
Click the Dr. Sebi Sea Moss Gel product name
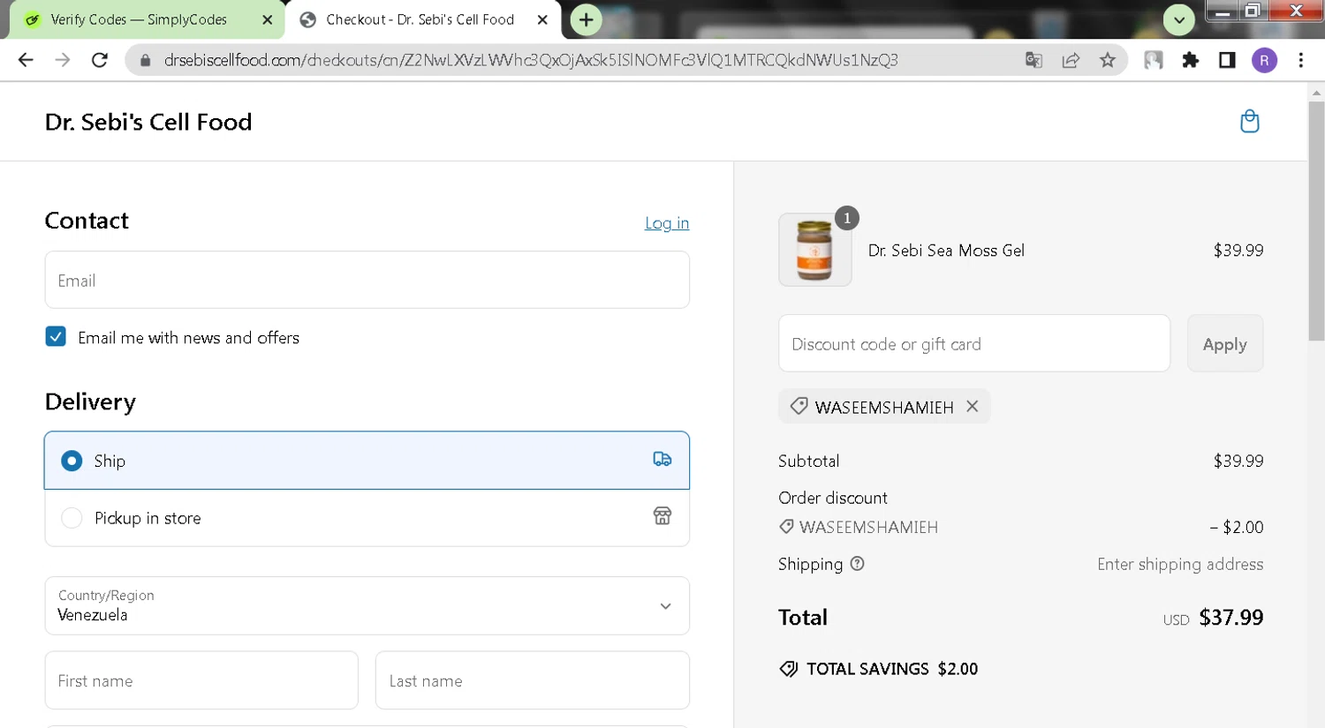(x=946, y=251)
